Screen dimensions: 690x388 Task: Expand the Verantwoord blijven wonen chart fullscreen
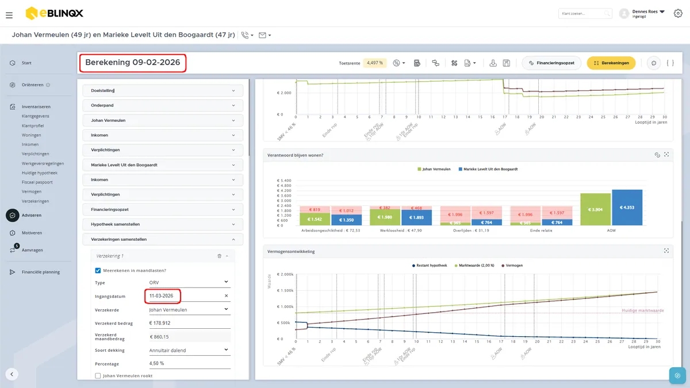click(x=666, y=155)
